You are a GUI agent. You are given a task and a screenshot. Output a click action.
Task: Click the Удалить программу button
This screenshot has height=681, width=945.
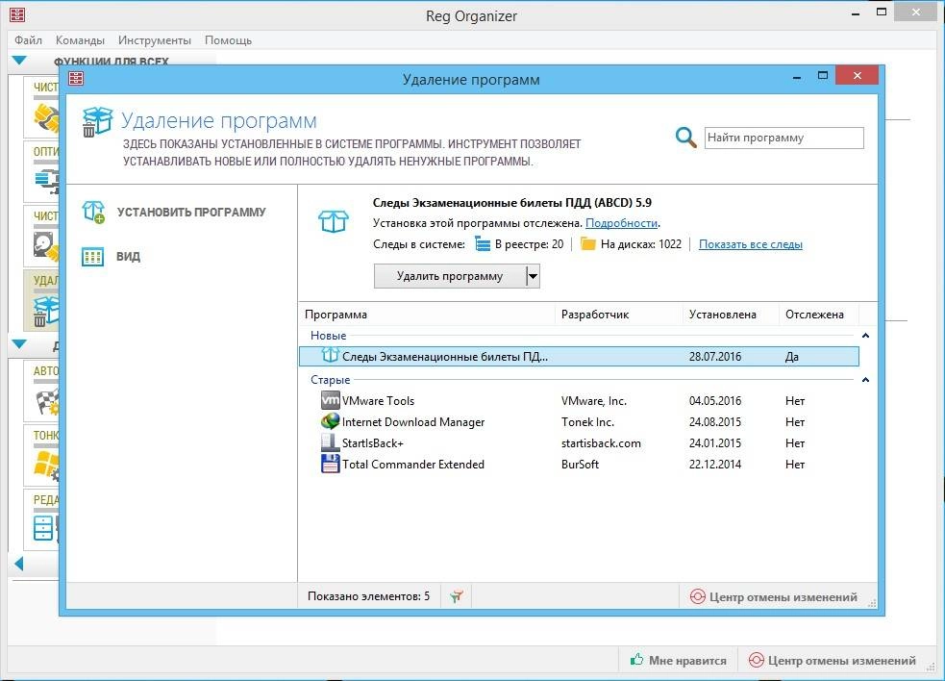pos(450,276)
